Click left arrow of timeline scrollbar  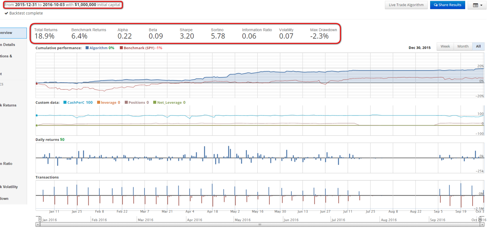[37, 225]
